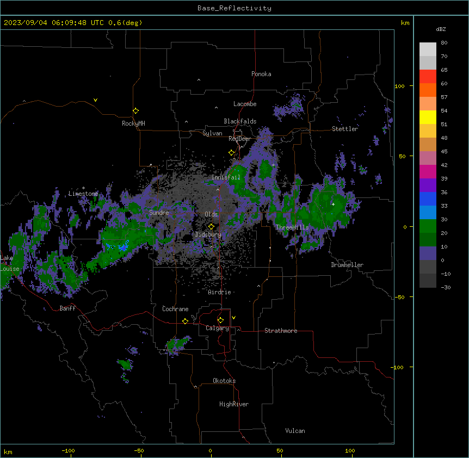Click the Drumheller label
469x458 pixels.
(x=347, y=265)
